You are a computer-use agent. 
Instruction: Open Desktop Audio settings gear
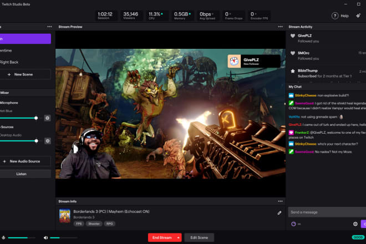click(x=48, y=141)
